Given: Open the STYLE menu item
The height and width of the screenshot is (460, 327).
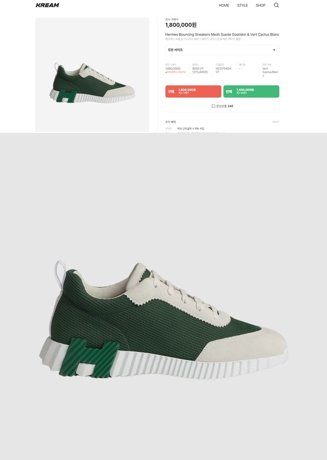Looking at the screenshot, I should point(242,5).
